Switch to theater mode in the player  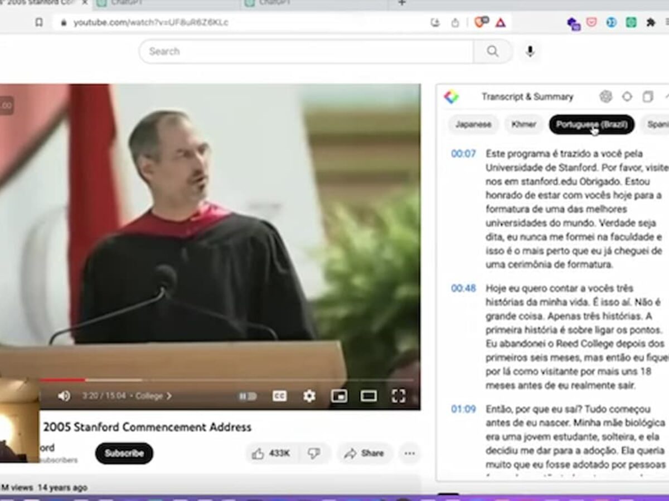pyautogui.click(x=369, y=396)
